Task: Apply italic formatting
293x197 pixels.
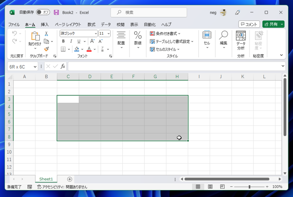Action: click(x=71, y=41)
